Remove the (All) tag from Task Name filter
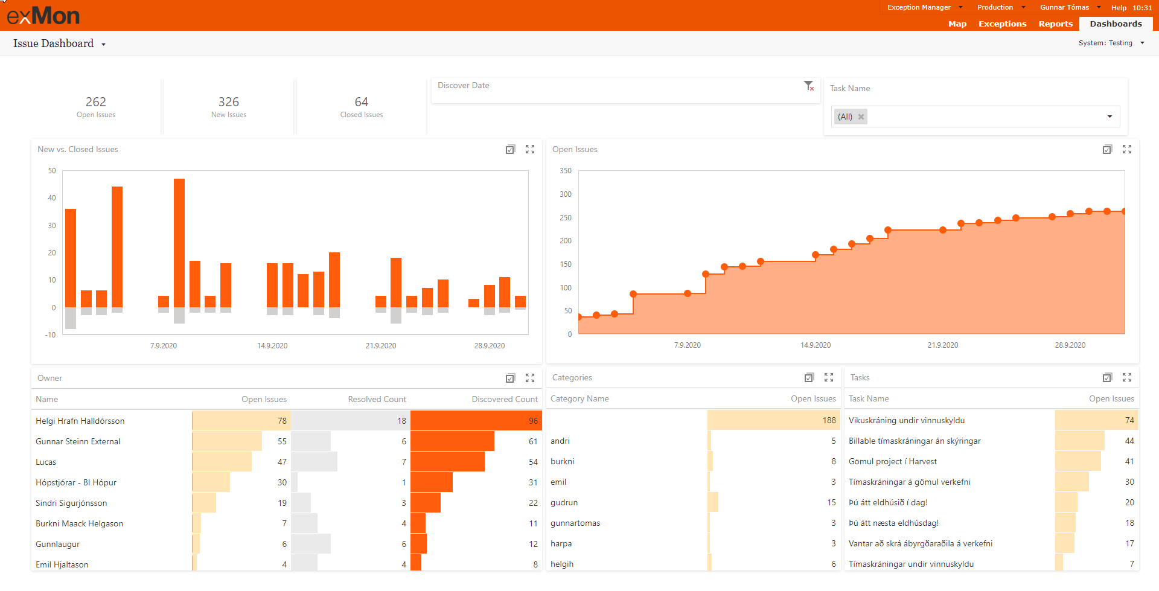 (x=861, y=116)
